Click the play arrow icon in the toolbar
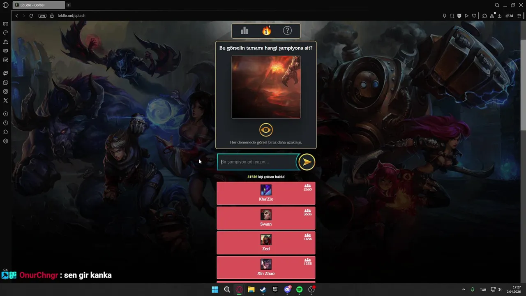The image size is (526, 296). click(466, 16)
